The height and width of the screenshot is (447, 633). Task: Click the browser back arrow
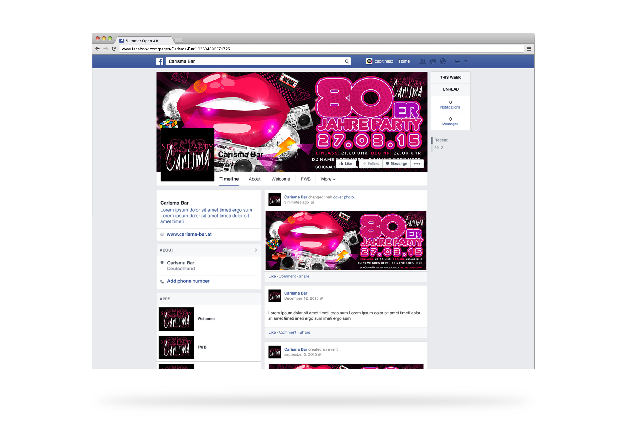coord(97,49)
